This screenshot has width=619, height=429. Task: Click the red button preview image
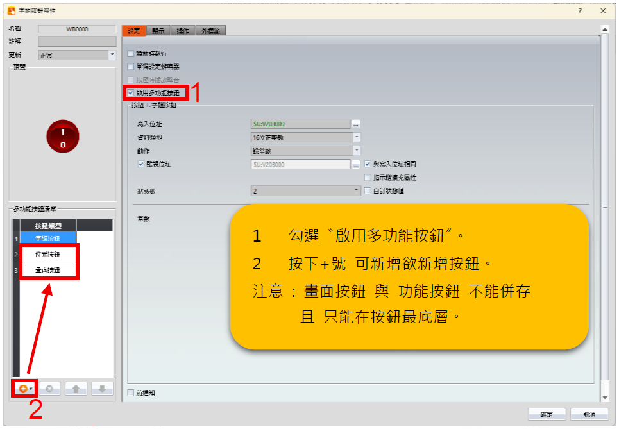click(x=62, y=137)
